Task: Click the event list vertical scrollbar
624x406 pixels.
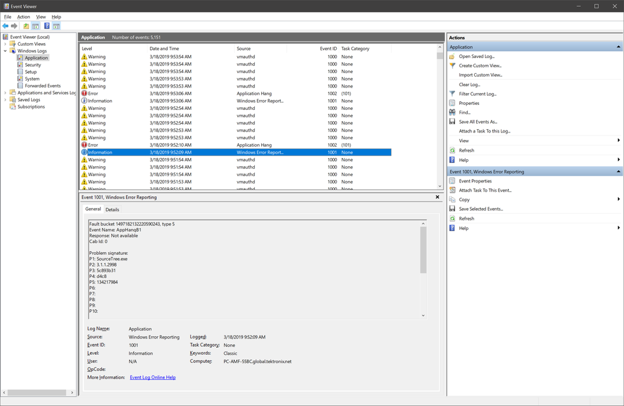Action: [440, 117]
